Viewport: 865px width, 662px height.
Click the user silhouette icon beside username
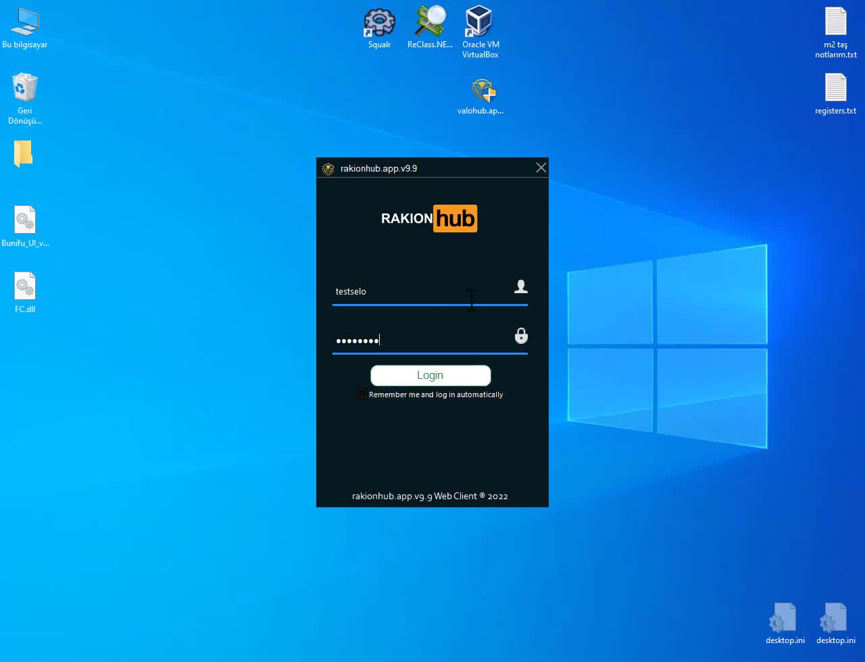tap(520, 286)
